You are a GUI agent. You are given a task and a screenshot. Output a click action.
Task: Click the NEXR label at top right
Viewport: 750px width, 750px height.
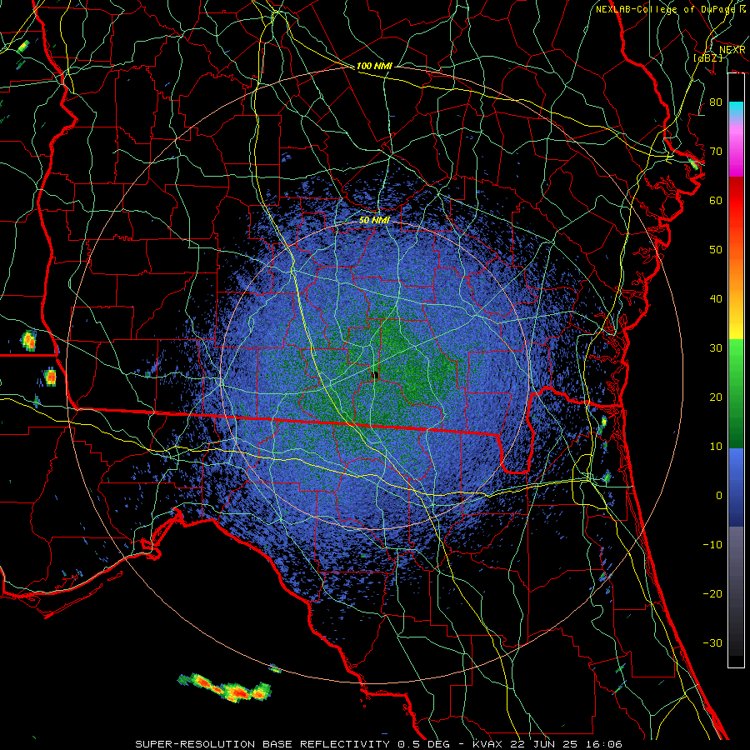(732, 50)
